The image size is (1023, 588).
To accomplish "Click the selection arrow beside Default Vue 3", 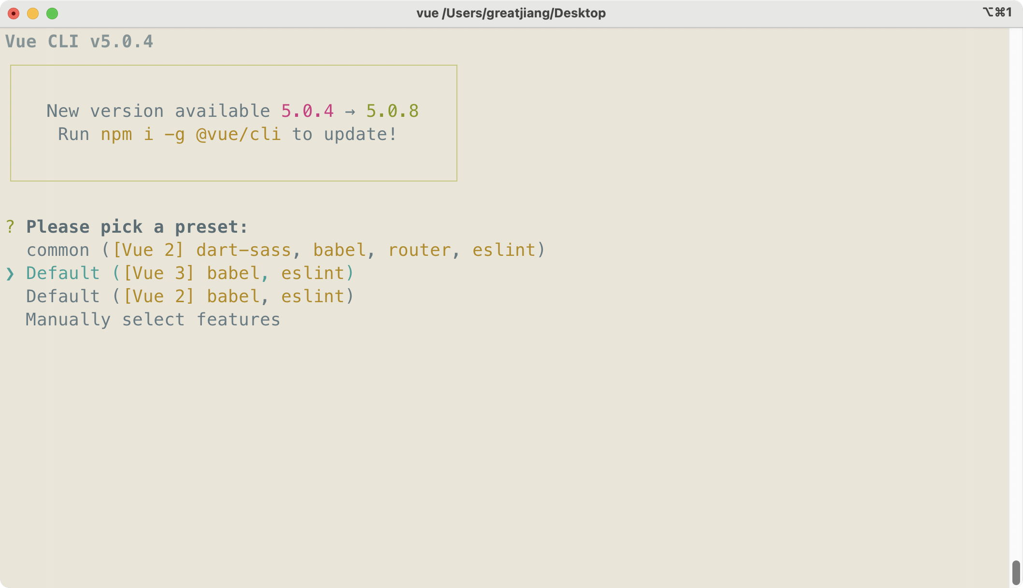I will pyautogui.click(x=10, y=274).
